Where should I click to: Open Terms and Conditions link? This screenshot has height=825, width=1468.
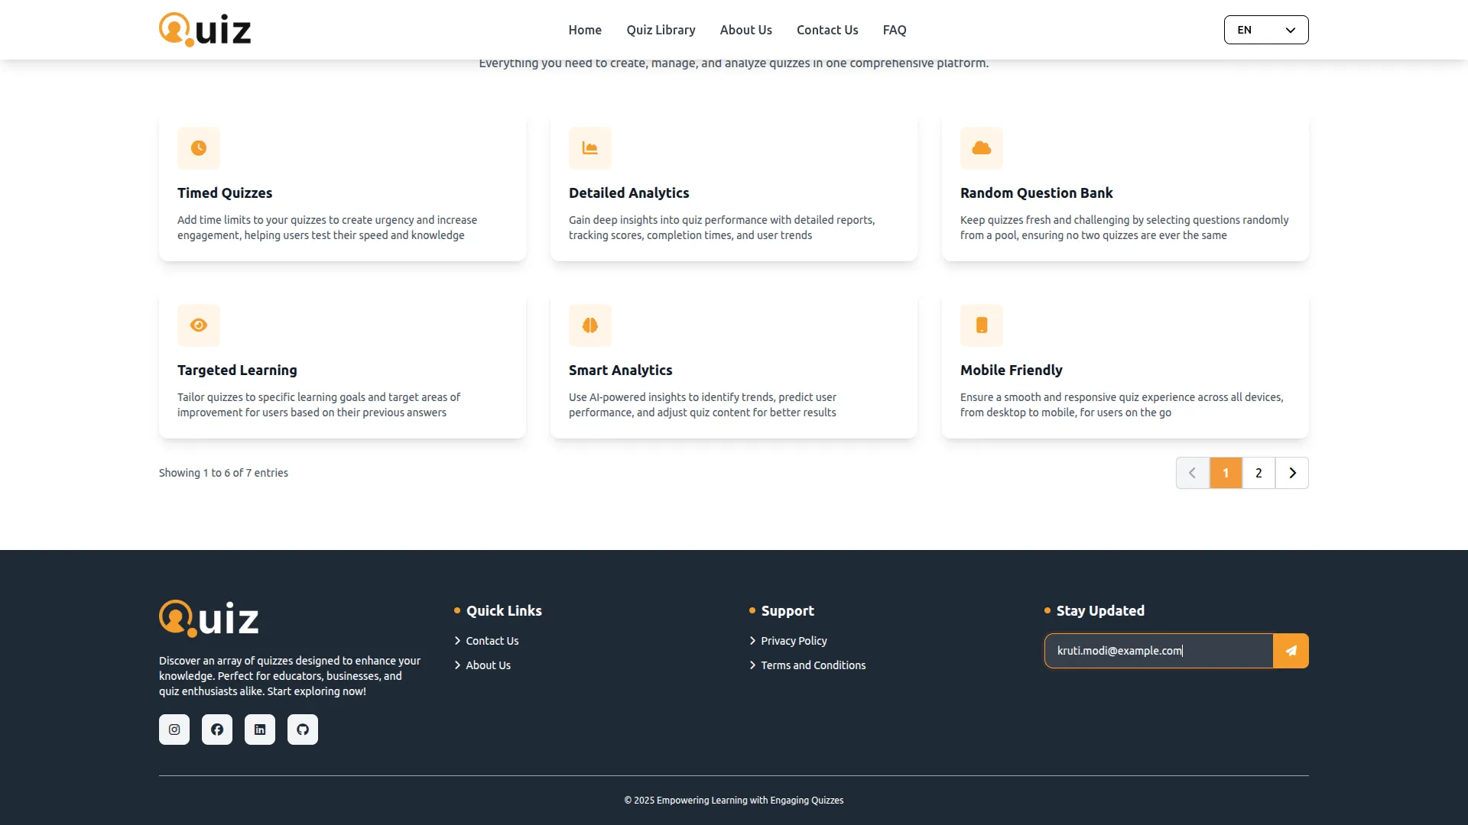click(x=813, y=665)
